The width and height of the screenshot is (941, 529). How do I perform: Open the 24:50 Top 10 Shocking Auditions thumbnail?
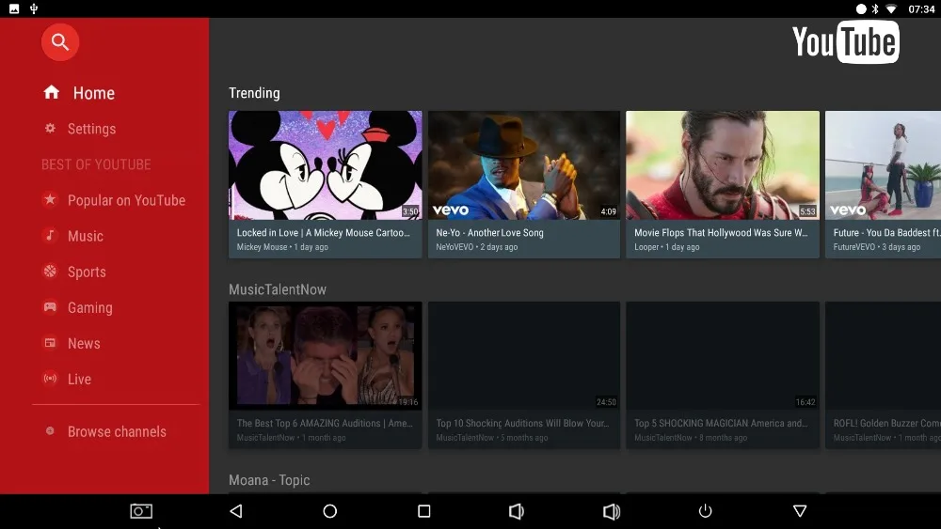click(x=524, y=356)
